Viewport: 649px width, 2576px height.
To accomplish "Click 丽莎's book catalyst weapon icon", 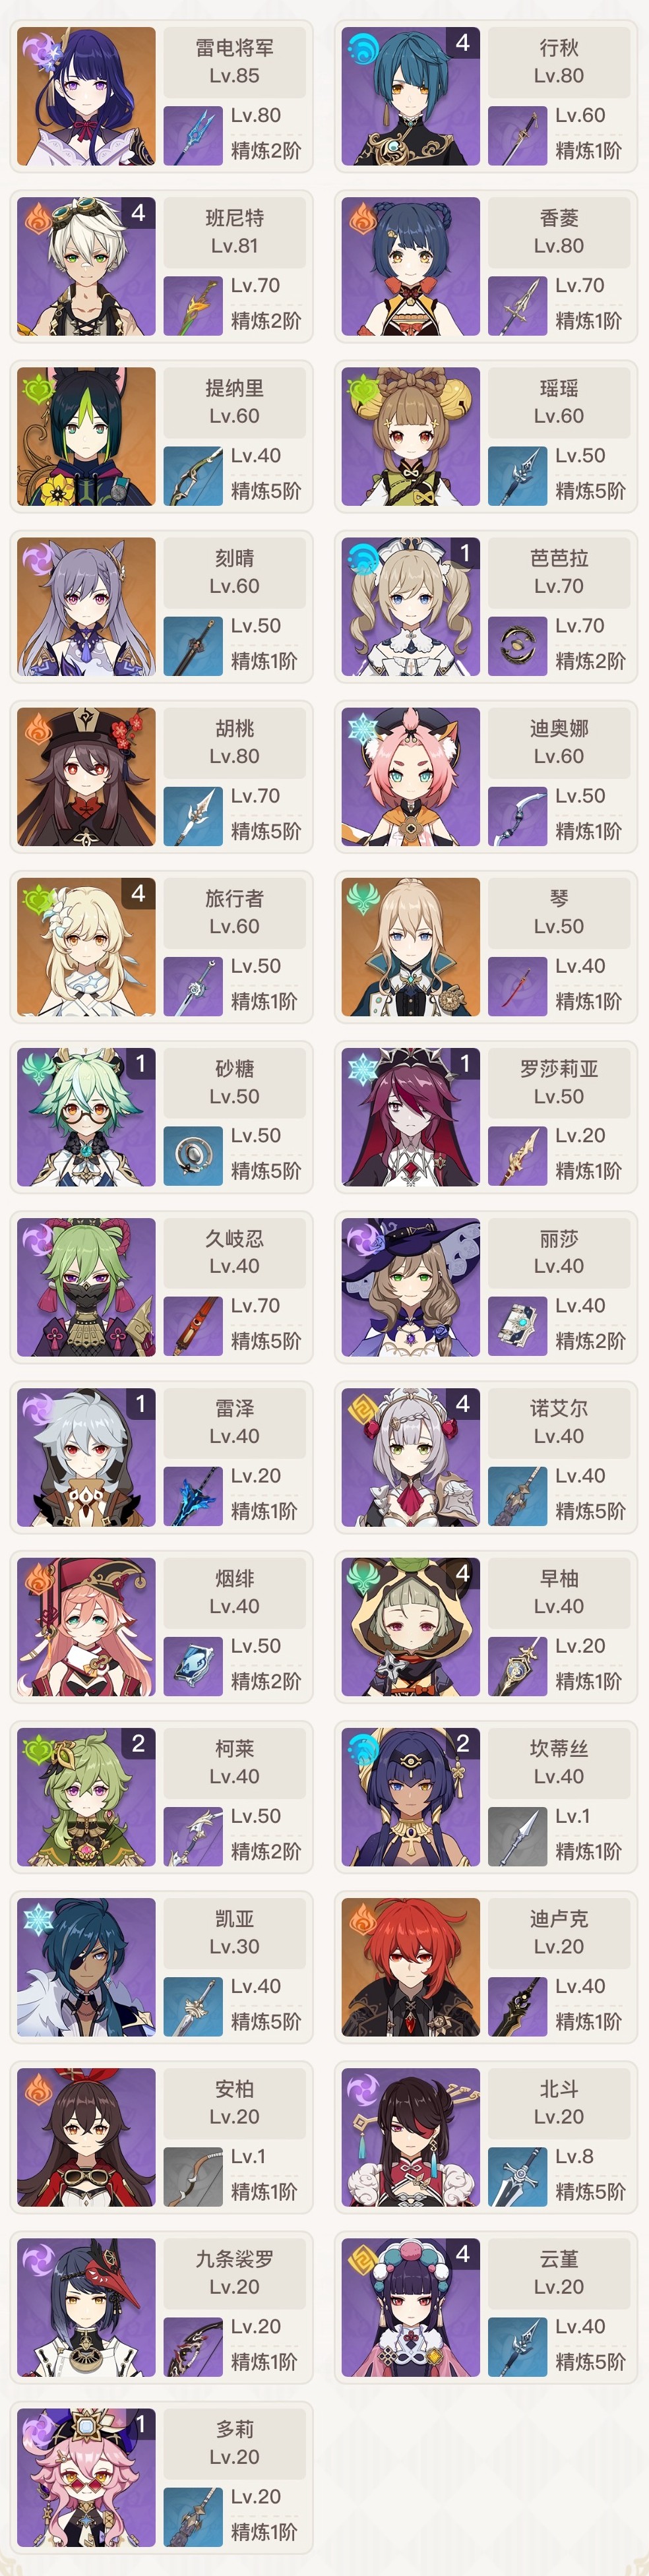I will [x=517, y=1326].
